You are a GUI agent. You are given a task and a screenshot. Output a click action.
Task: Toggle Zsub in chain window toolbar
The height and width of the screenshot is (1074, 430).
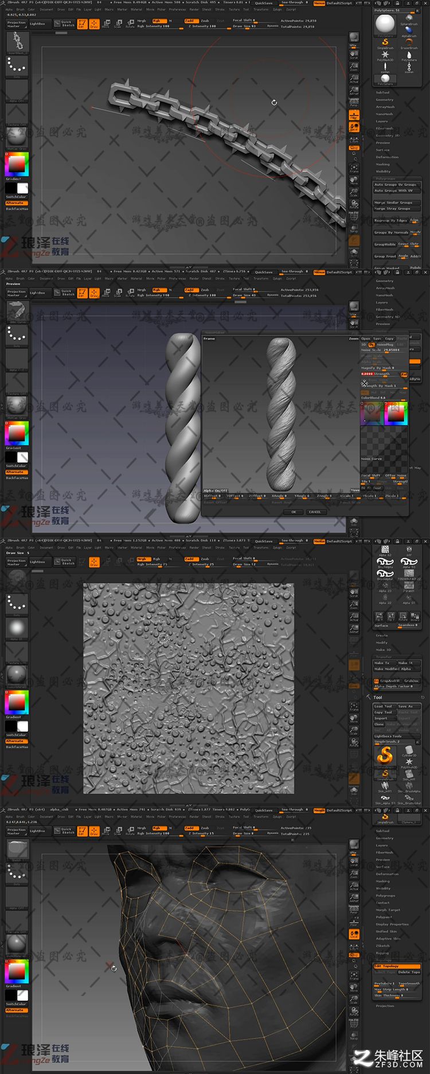(x=205, y=21)
